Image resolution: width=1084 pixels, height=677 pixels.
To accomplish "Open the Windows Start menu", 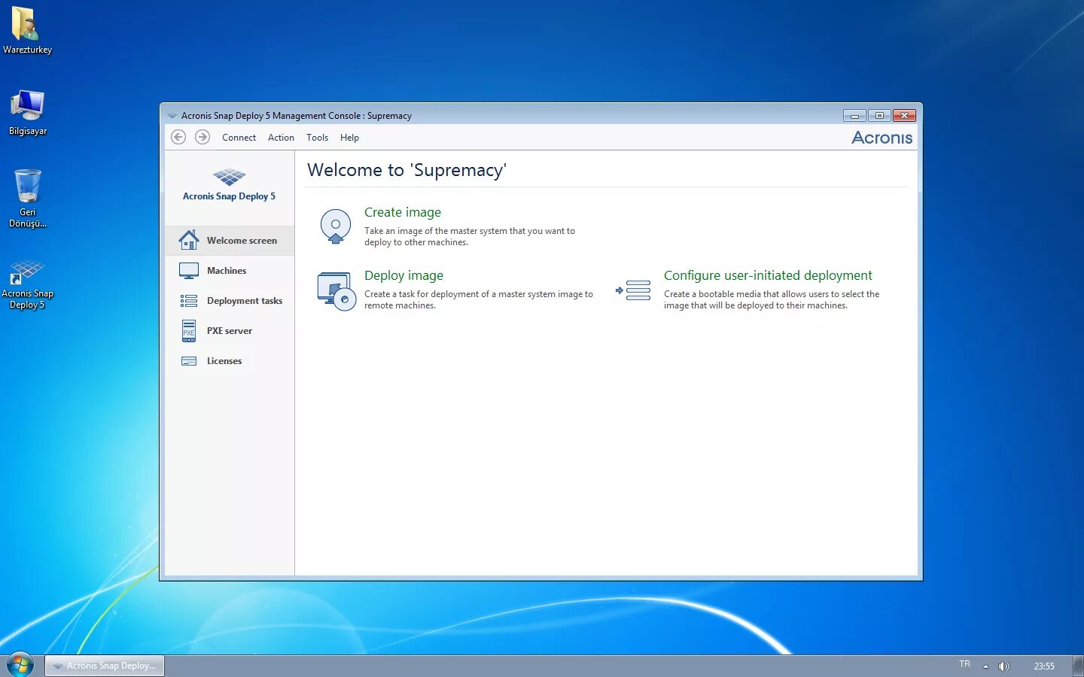I will point(20,665).
